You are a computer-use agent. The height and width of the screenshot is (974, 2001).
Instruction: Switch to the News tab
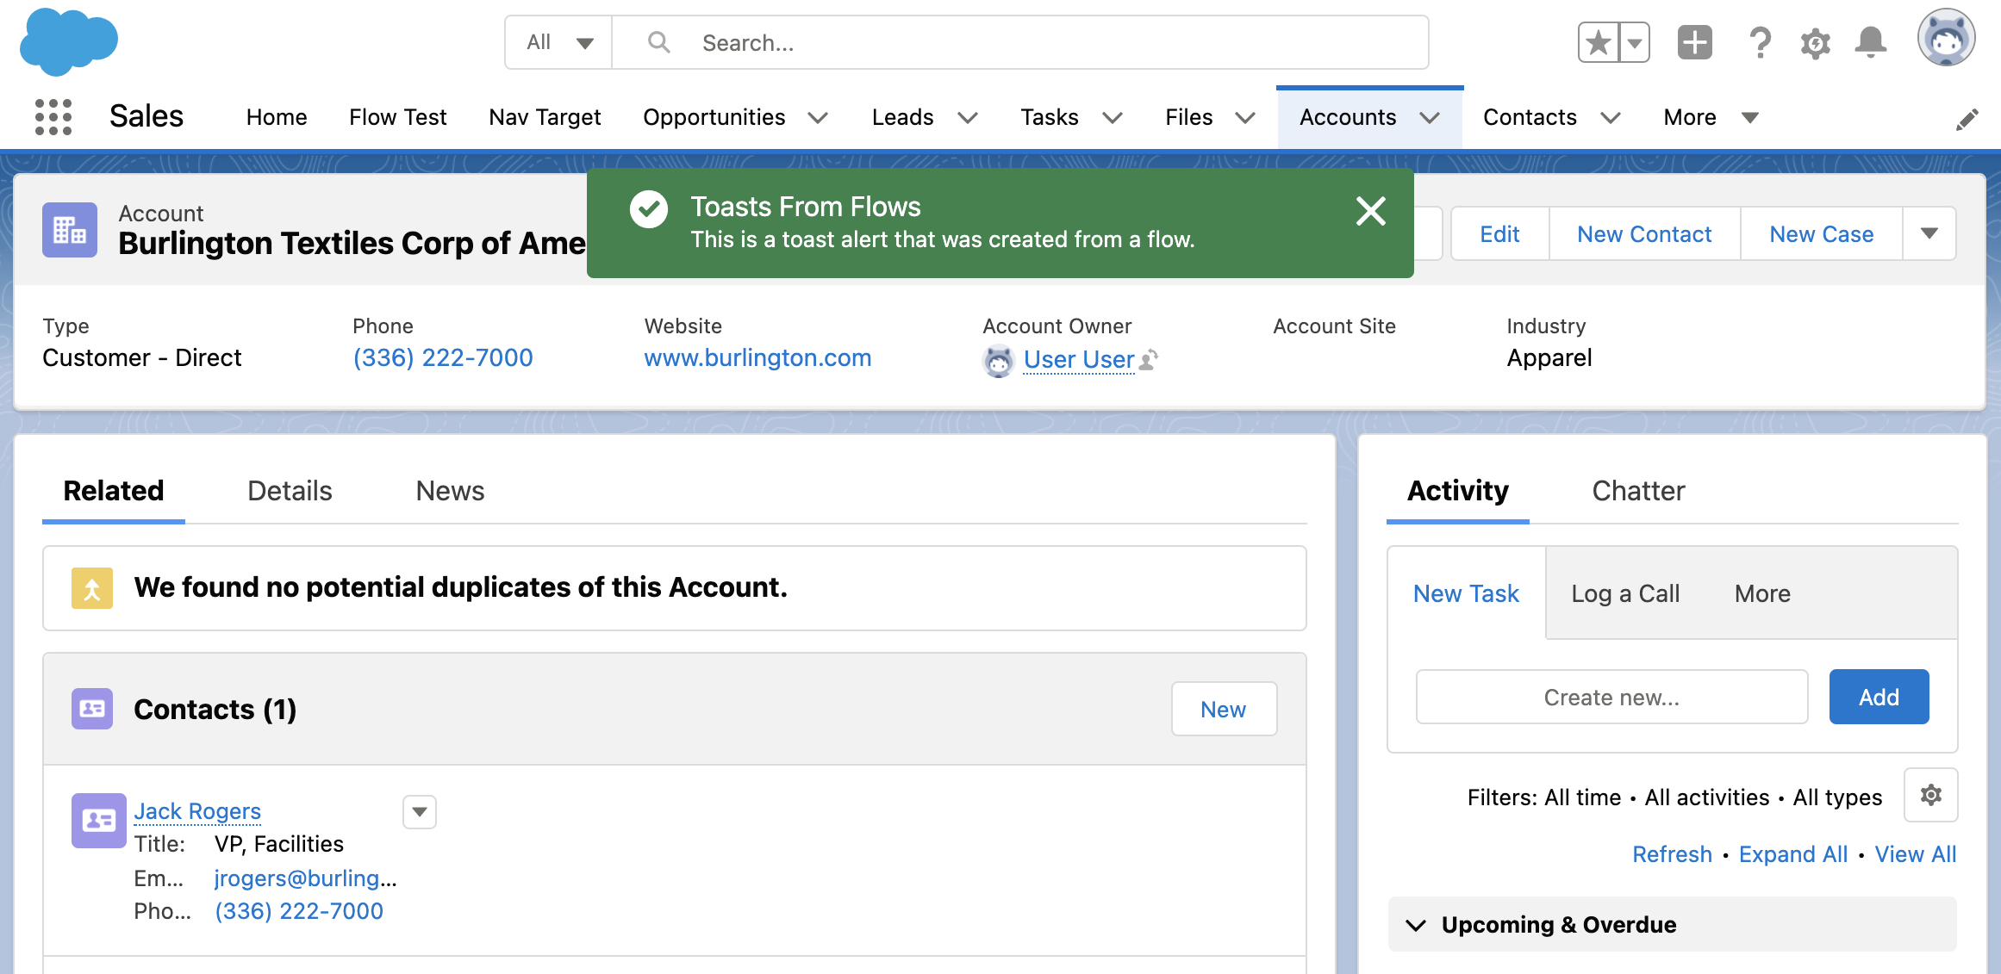450,491
